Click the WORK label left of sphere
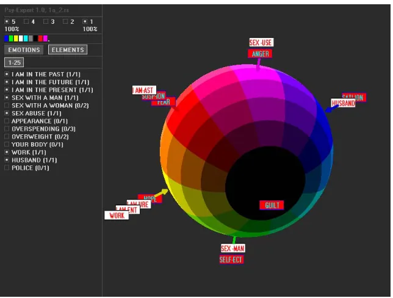Image resolution: width=393 pixels, height=298 pixels. coord(117,216)
